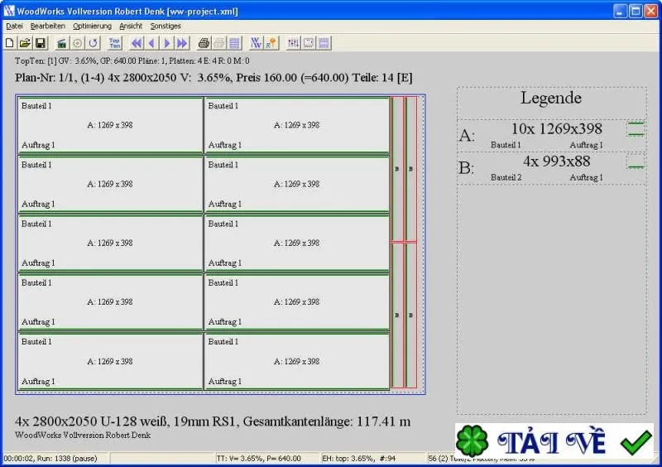
Task: Save project using the floppy disk icon
Action: [x=41, y=43]
